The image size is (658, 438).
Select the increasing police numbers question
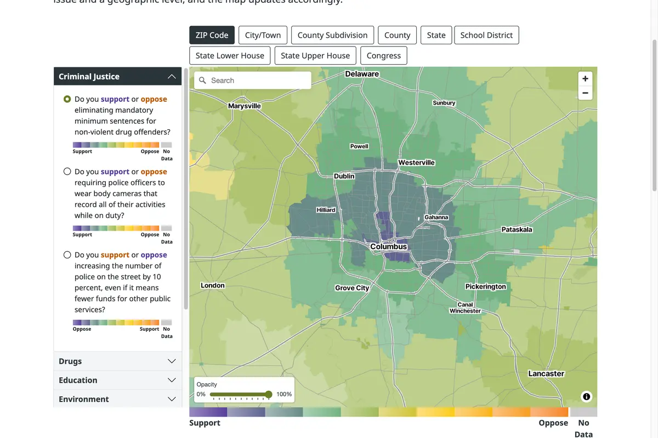pyautogui.click(x=67, y=255)
